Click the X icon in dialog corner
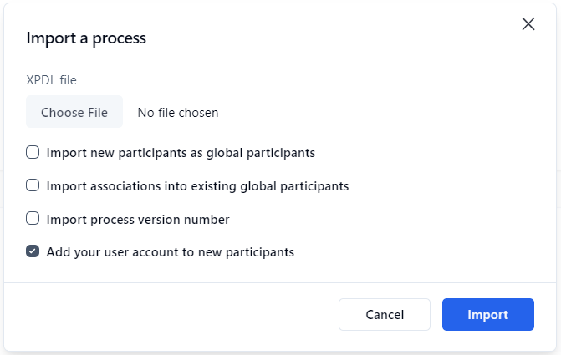 point(528,24)
